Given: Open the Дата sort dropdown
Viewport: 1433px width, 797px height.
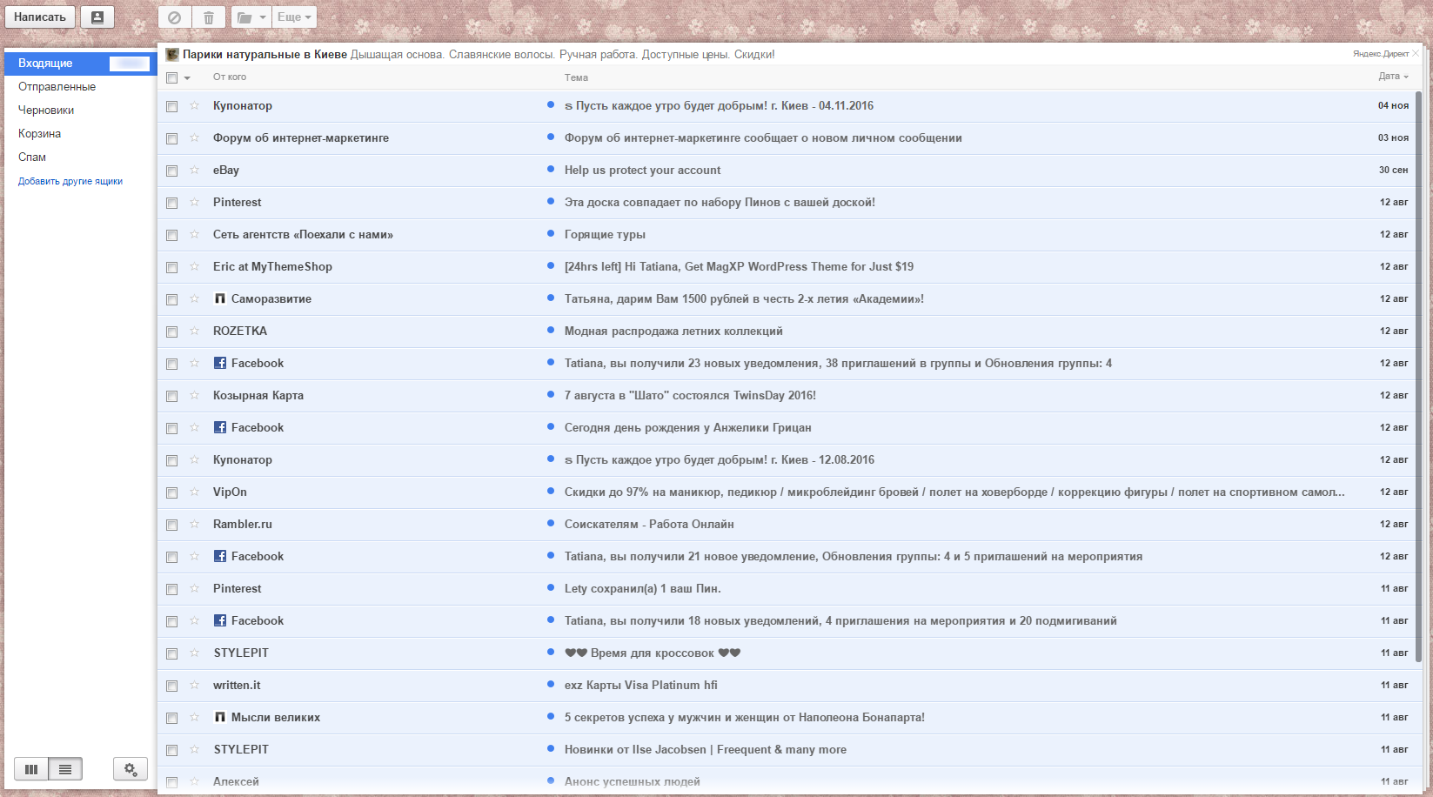Looking at the screenshot, I should [x=1393, y=77].
